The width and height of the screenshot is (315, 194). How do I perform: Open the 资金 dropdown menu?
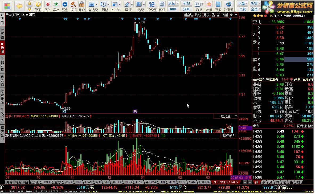tap(173, 3)
